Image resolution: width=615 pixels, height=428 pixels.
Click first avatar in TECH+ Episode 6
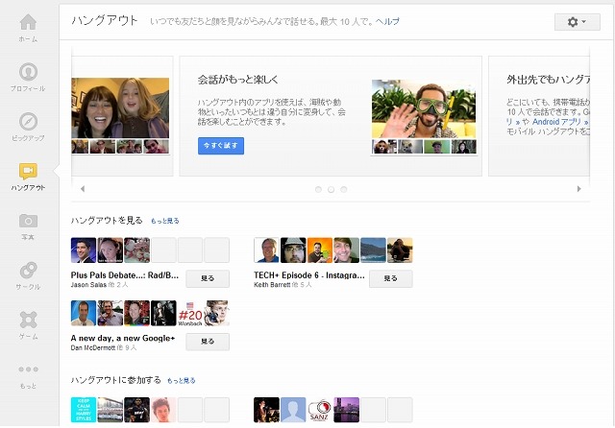[266, 250]
